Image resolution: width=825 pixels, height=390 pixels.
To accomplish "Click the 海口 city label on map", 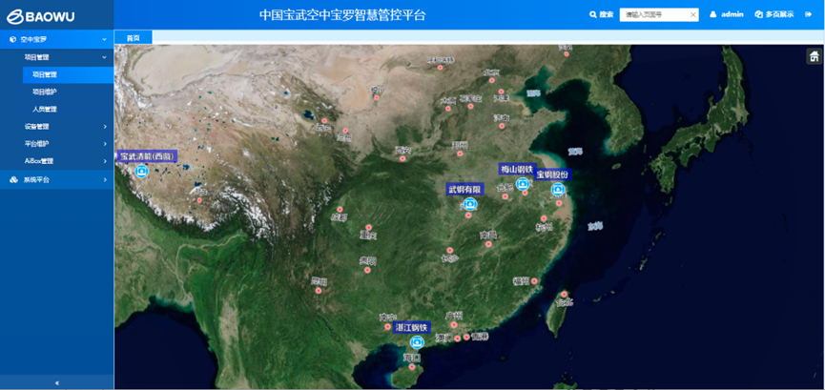I will coord(411,358).
